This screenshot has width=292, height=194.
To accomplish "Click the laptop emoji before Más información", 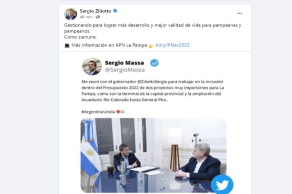I will 67,46.
